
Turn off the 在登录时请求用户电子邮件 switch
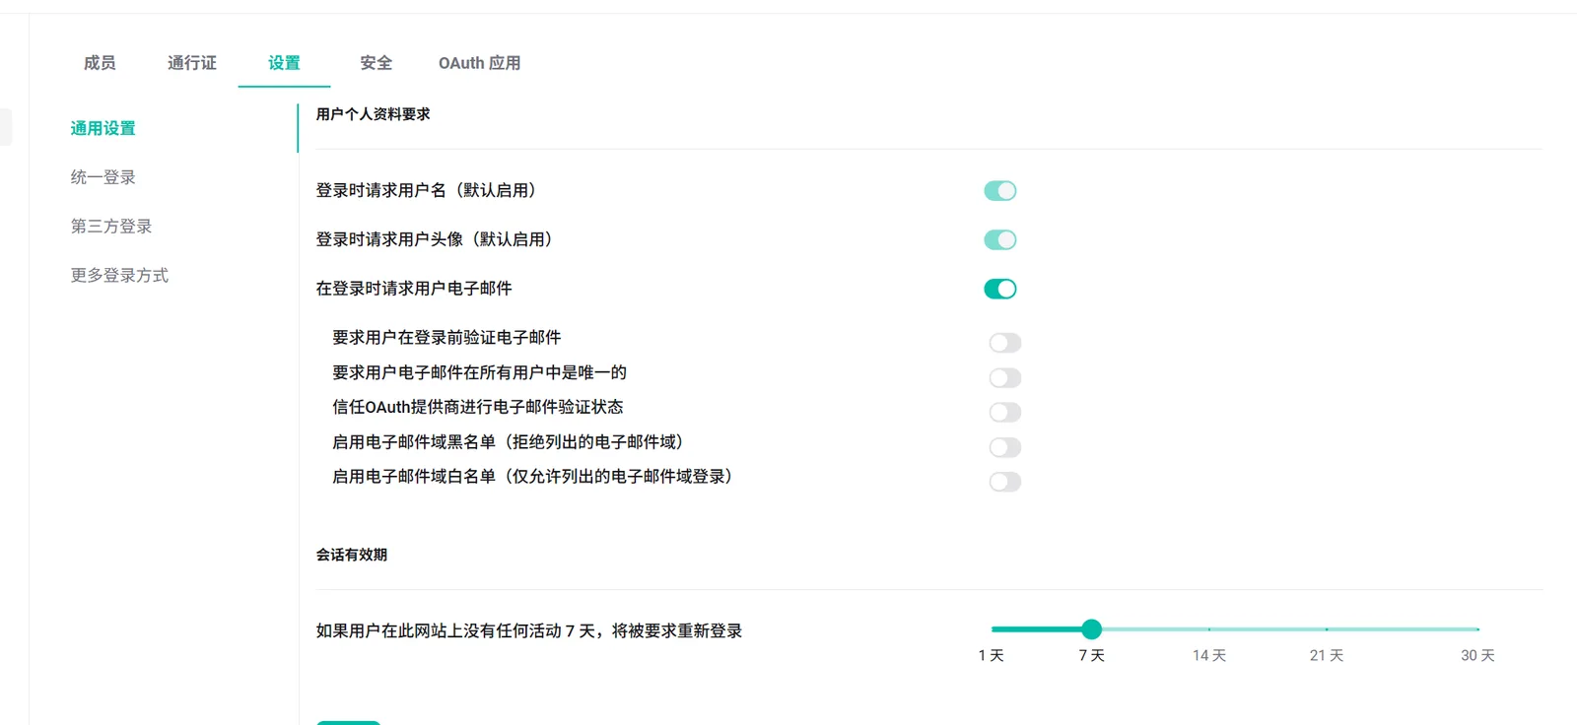click(x=1000, y=289)
